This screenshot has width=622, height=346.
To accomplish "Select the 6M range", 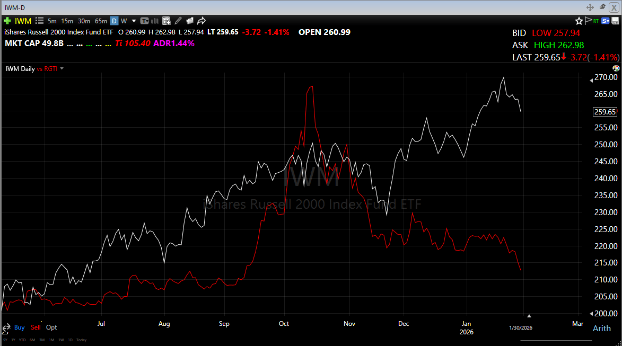I will coord(32,340).
